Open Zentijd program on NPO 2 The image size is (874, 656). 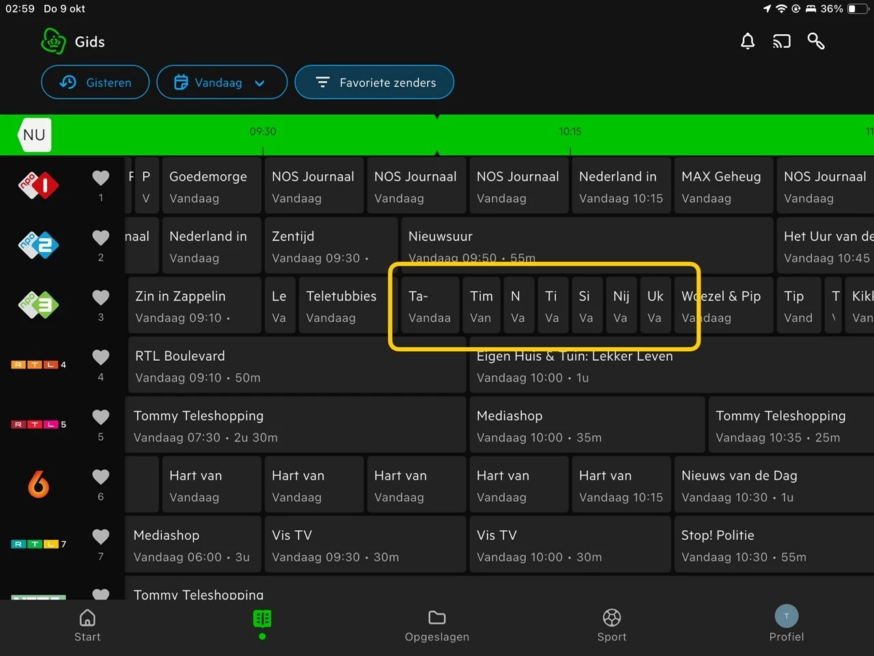click(331, 245)
